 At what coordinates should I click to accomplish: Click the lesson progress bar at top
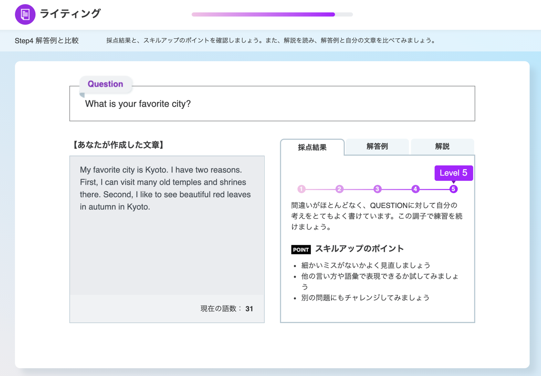(x=272, y=15)
